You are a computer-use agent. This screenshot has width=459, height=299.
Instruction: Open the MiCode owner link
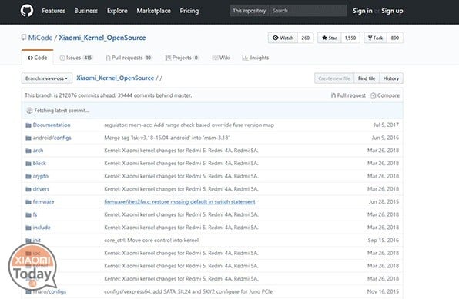pyautogui.click(x=40, y=38)
